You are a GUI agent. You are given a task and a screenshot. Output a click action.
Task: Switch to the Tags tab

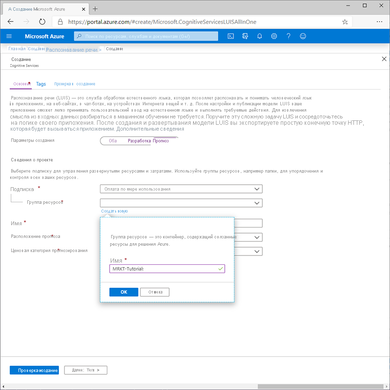pyautogui.click(x=41, y=84)
